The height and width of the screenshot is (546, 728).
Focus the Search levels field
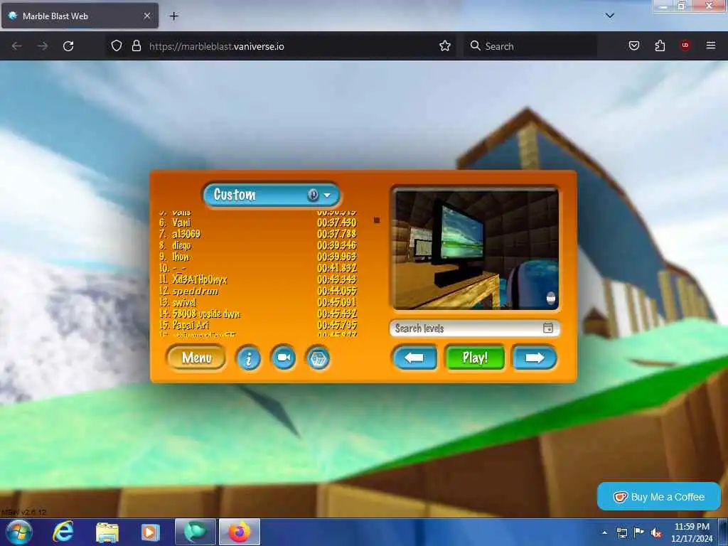474,328
